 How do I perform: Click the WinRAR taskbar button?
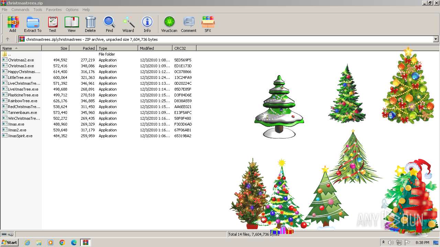coord(85,243)
